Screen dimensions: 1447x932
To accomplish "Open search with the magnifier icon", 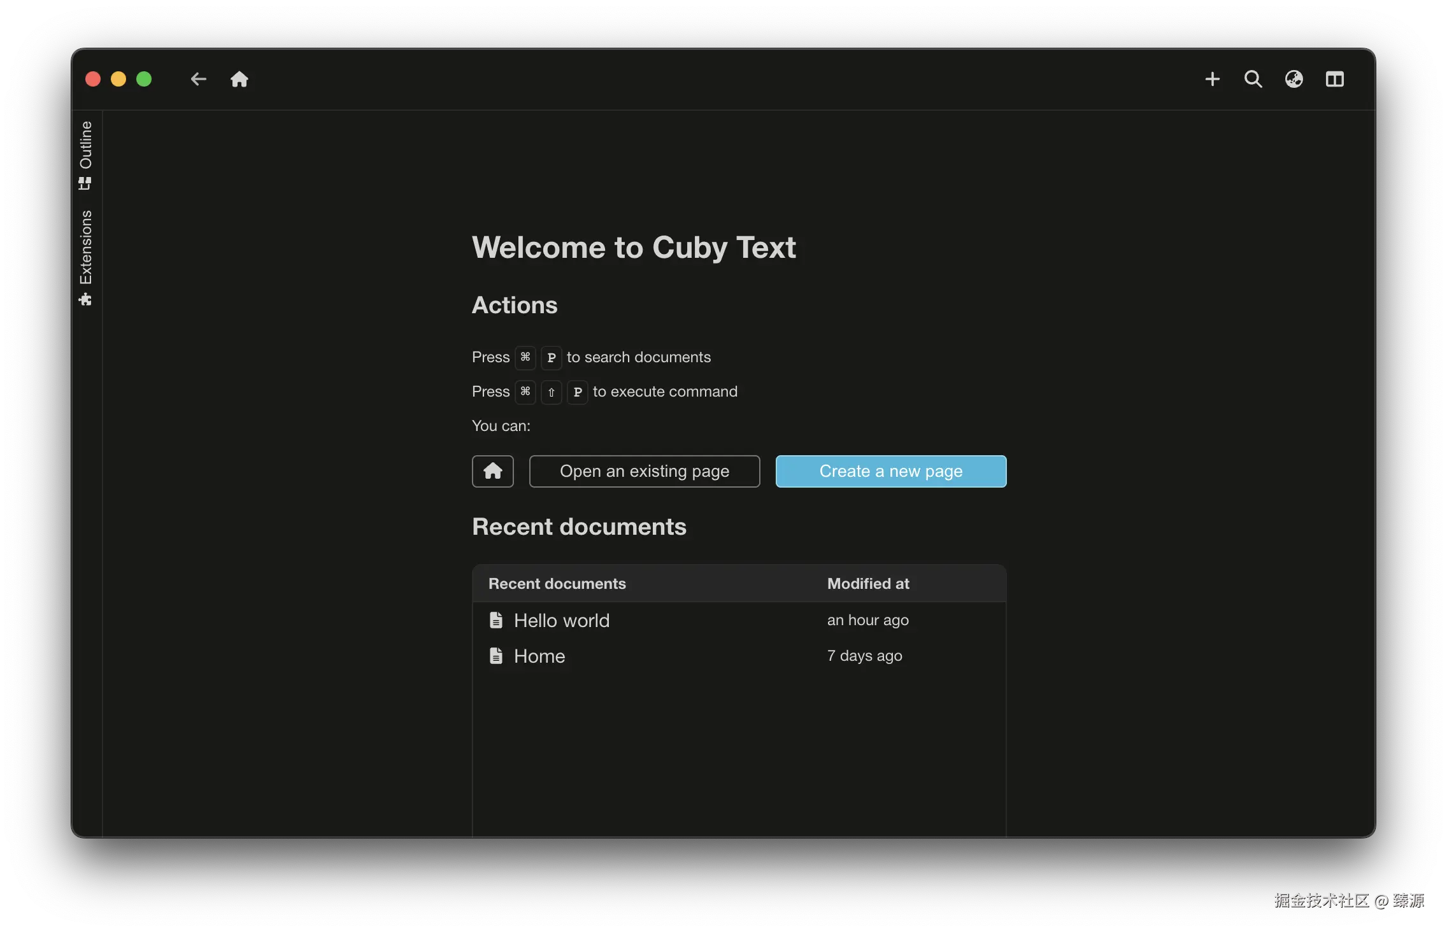I will [1253, 79].
